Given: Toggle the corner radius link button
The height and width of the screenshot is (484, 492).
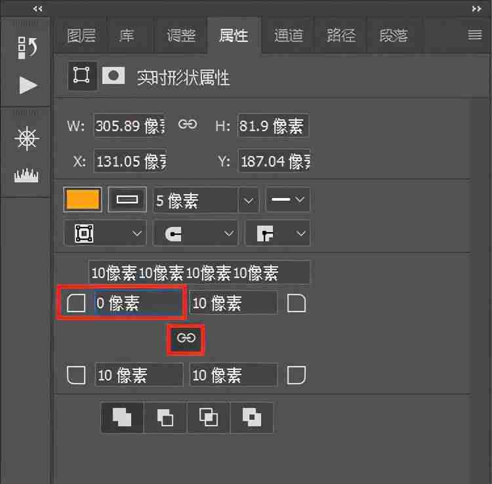Looking at the screenshot, I should 186,338.
